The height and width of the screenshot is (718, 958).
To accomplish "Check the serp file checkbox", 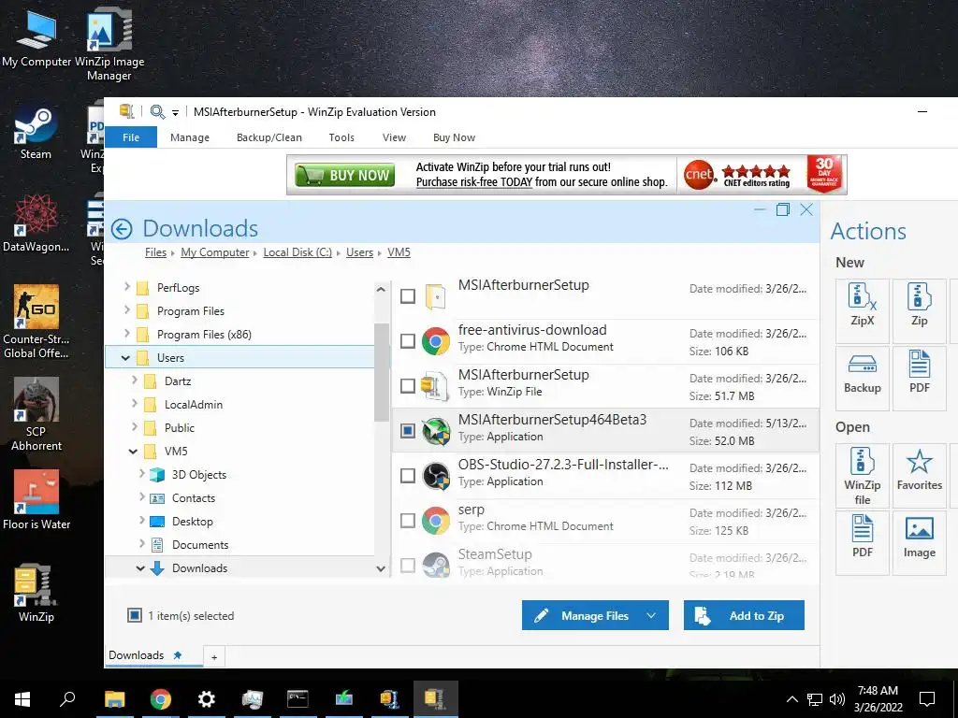I will pyautogui.click(x=408, y=520).
